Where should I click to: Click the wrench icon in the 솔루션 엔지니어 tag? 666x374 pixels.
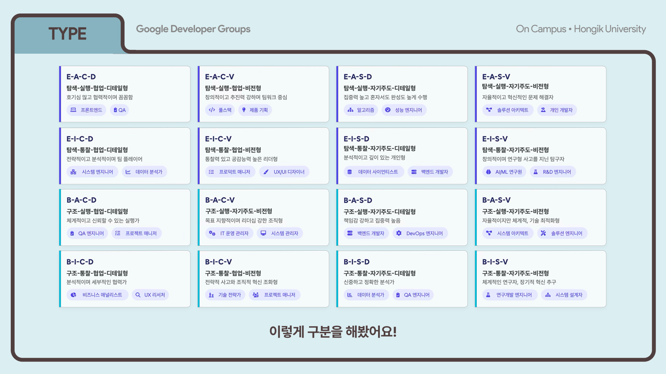point(543,233)
